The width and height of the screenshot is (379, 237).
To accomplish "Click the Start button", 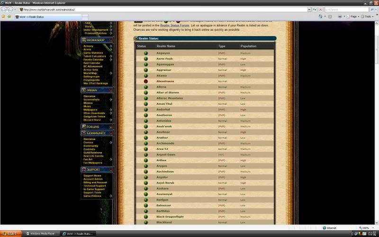I will click(11, 233).
